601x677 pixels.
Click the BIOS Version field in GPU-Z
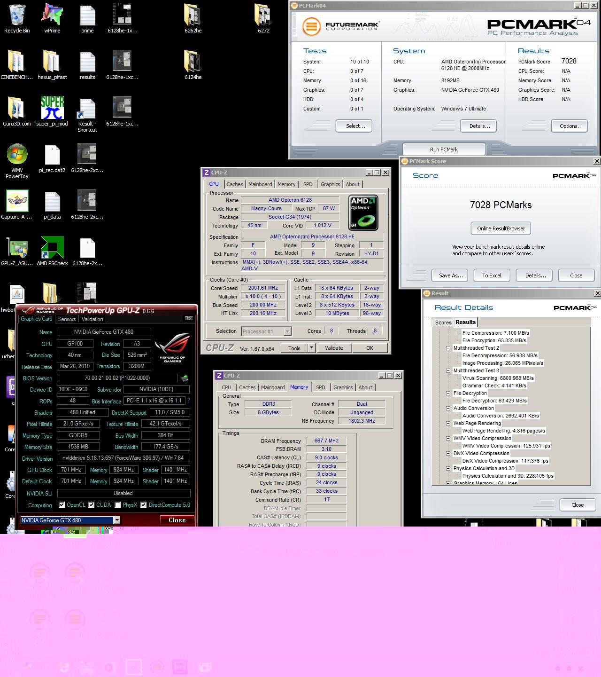tap(117, 378)
